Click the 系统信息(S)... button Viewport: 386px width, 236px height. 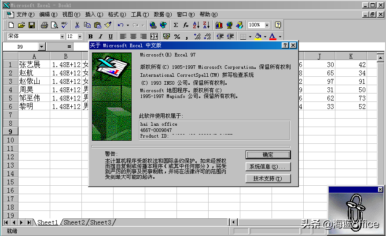click(x=268, y=167)
